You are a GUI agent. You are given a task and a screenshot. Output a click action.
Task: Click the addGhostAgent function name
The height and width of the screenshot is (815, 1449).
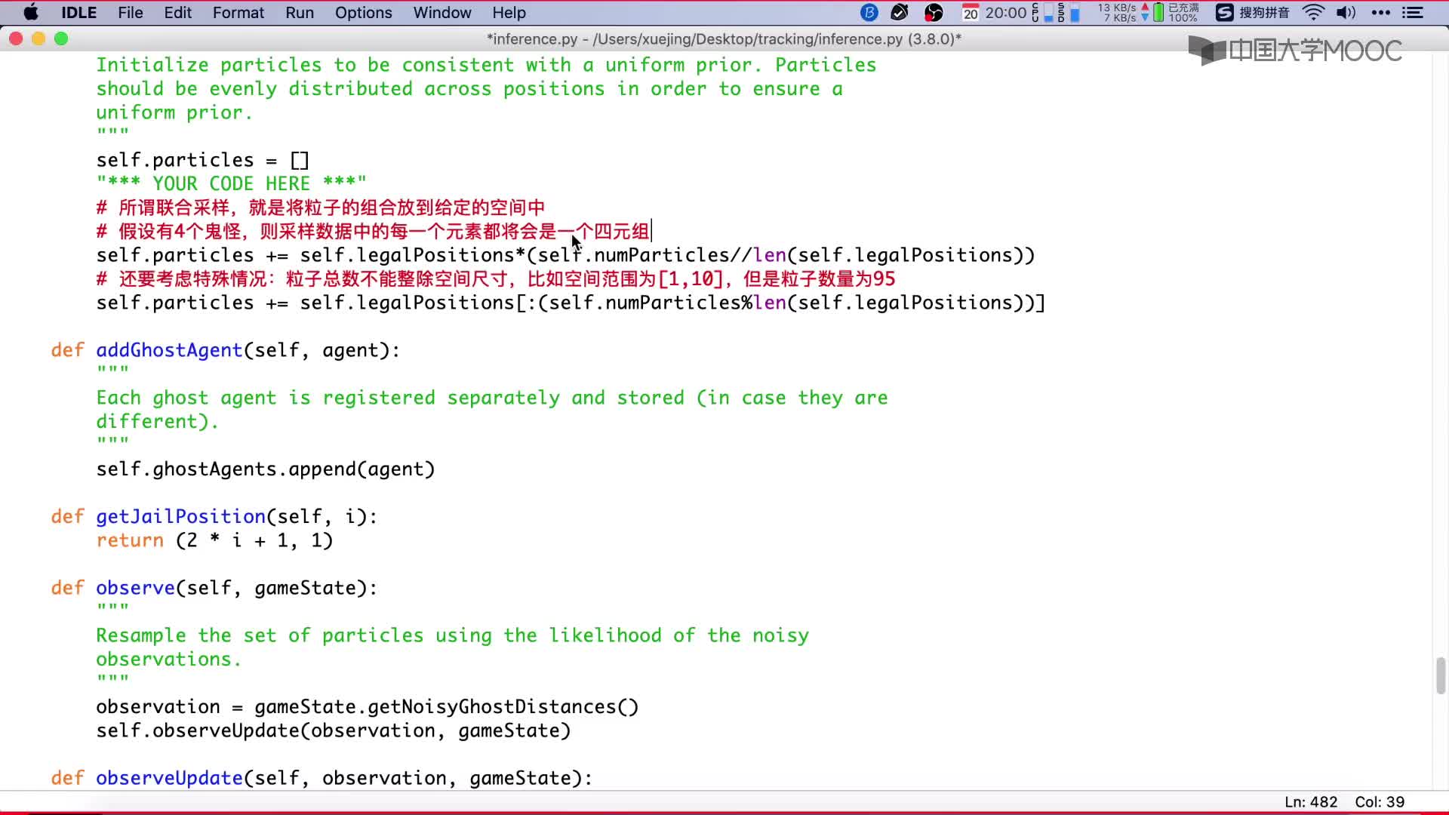click(169, 350)
